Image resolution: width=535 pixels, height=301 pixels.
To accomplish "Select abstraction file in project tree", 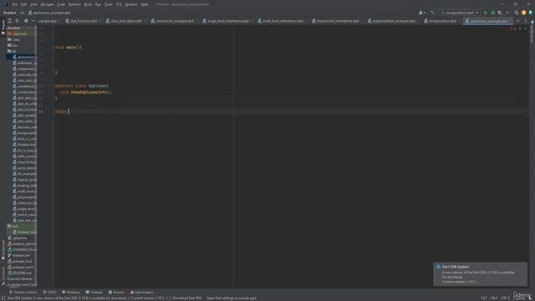I will [24, 57].
